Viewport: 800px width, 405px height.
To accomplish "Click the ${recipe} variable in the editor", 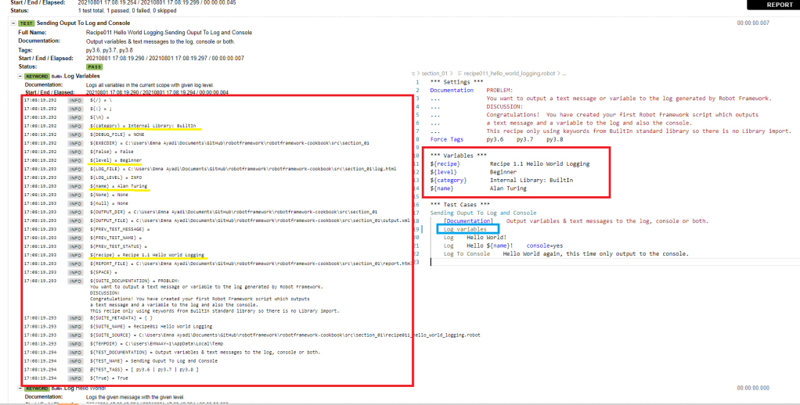I will point(445,163).
